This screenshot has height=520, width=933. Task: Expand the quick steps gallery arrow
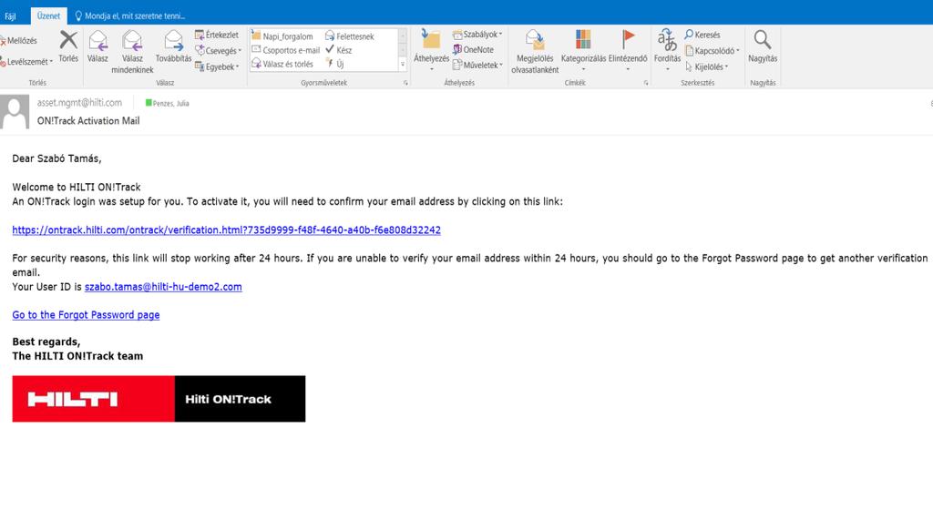pyautogui.click(x=403, y=65)
